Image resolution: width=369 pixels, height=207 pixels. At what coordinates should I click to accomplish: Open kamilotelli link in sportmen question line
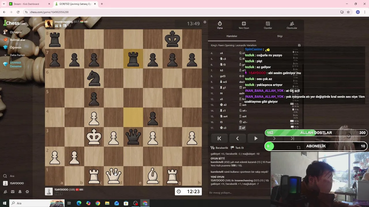pos(218,172)
